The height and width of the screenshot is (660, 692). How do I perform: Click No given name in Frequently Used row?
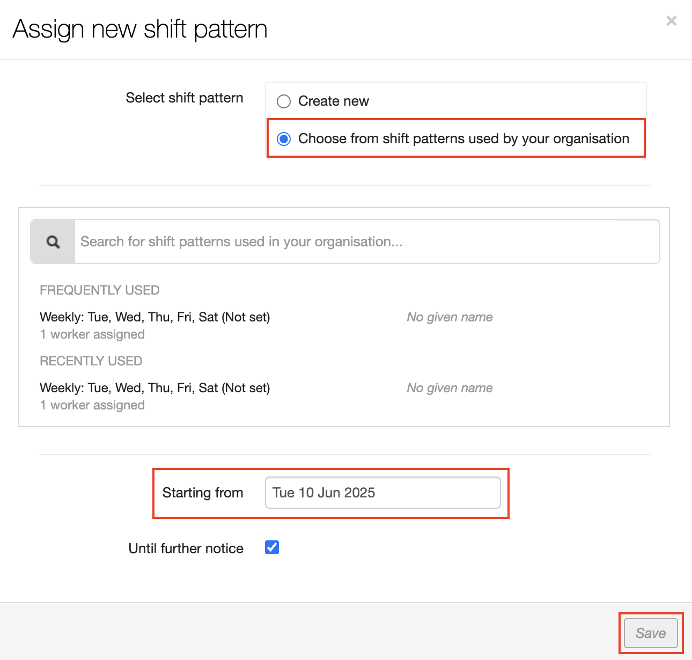pos(450,317)
